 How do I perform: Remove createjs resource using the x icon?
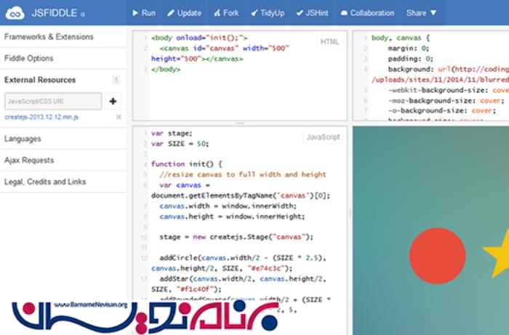pos(119,116)
